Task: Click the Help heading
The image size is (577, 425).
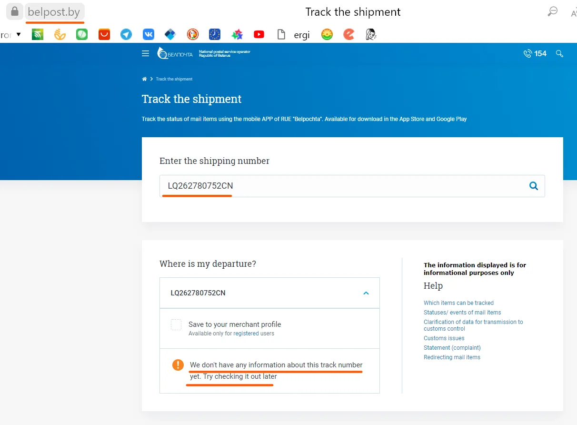Action: [x=433, y=286]
